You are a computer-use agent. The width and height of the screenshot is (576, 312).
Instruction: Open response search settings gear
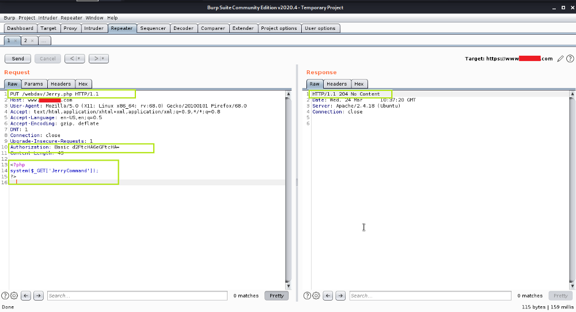(x=316, y=295)
